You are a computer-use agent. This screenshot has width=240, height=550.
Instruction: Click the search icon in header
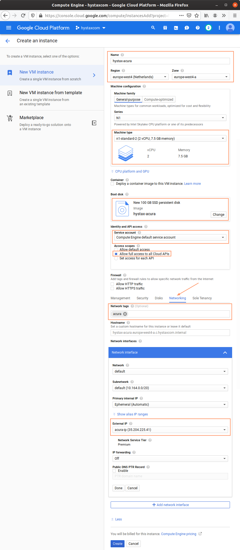[x=153, y=28]
